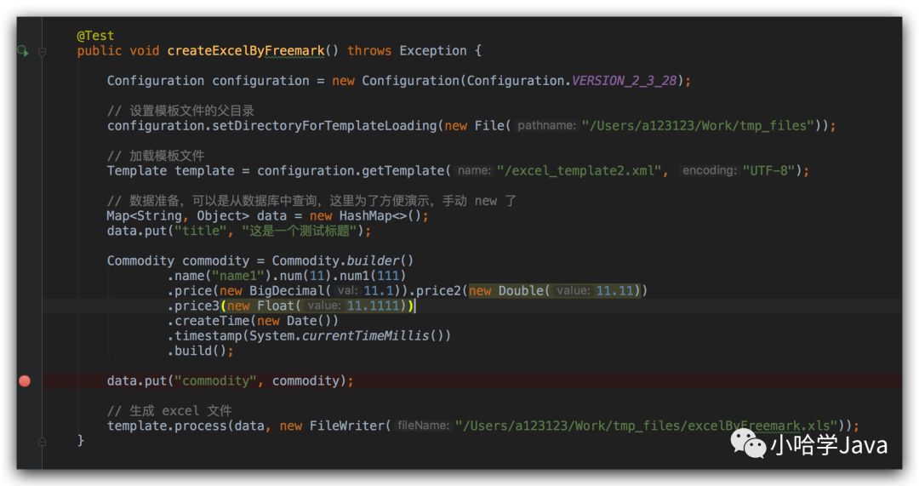Click fold end marker beside closing brace
919x486 pixels.
[x=43, y=441]
